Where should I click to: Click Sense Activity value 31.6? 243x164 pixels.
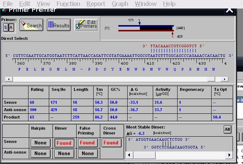pos(158,102)
